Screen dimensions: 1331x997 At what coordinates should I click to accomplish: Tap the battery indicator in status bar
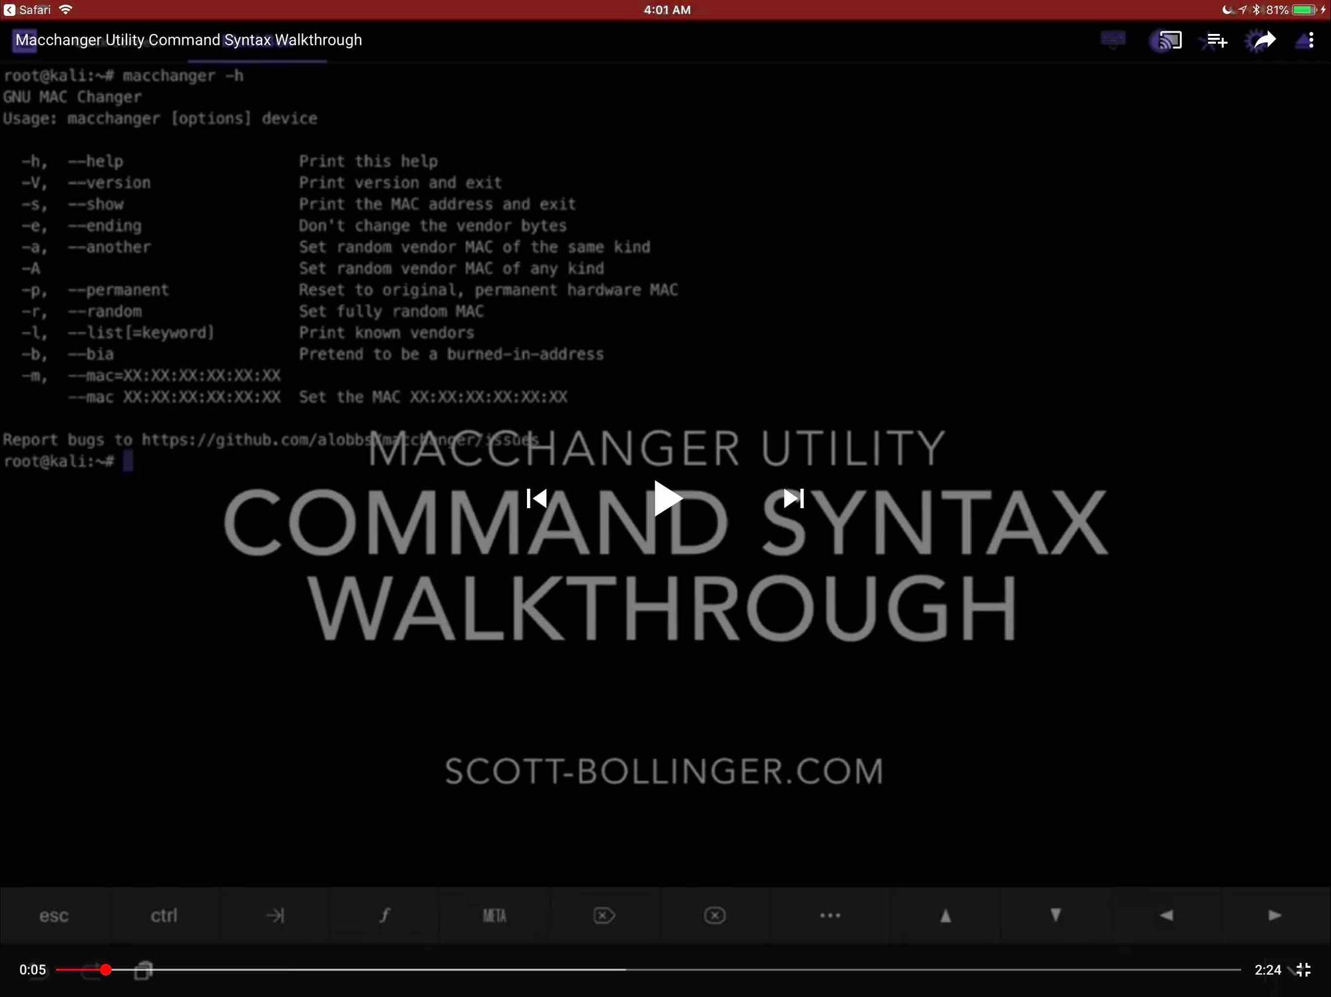point(1304,9)
